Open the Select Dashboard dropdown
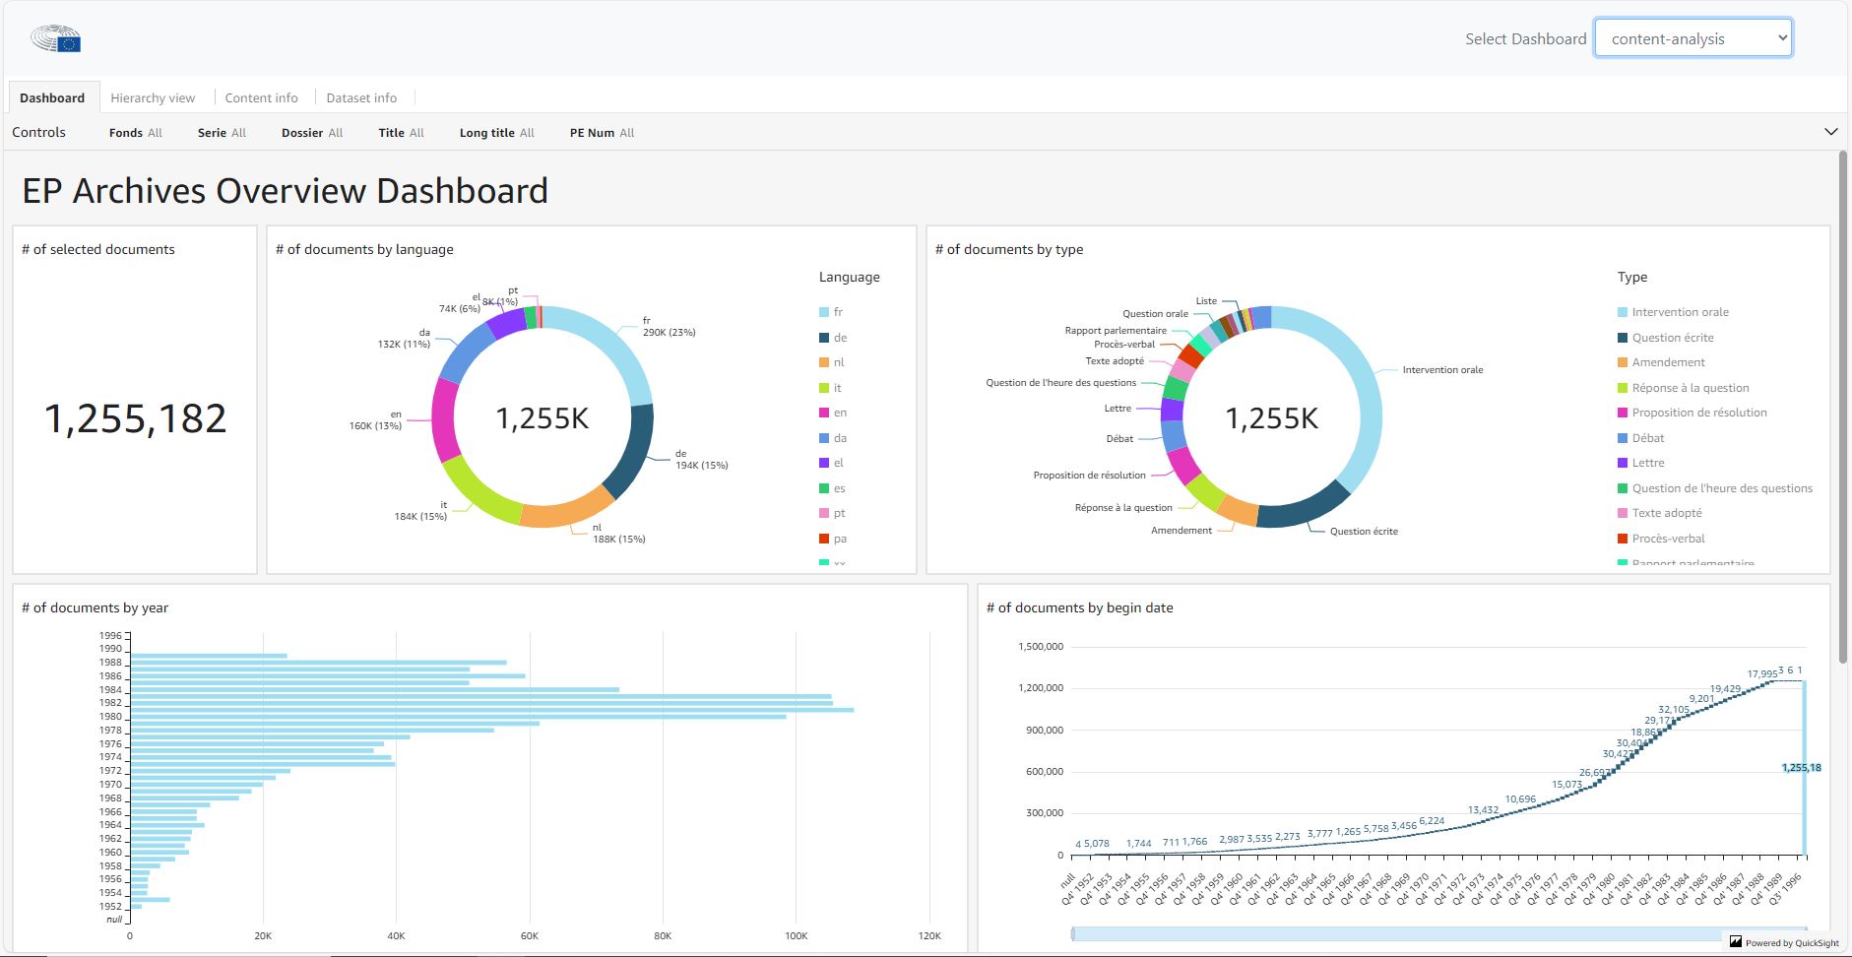1852x957 pixels. tap(1692, 38)
